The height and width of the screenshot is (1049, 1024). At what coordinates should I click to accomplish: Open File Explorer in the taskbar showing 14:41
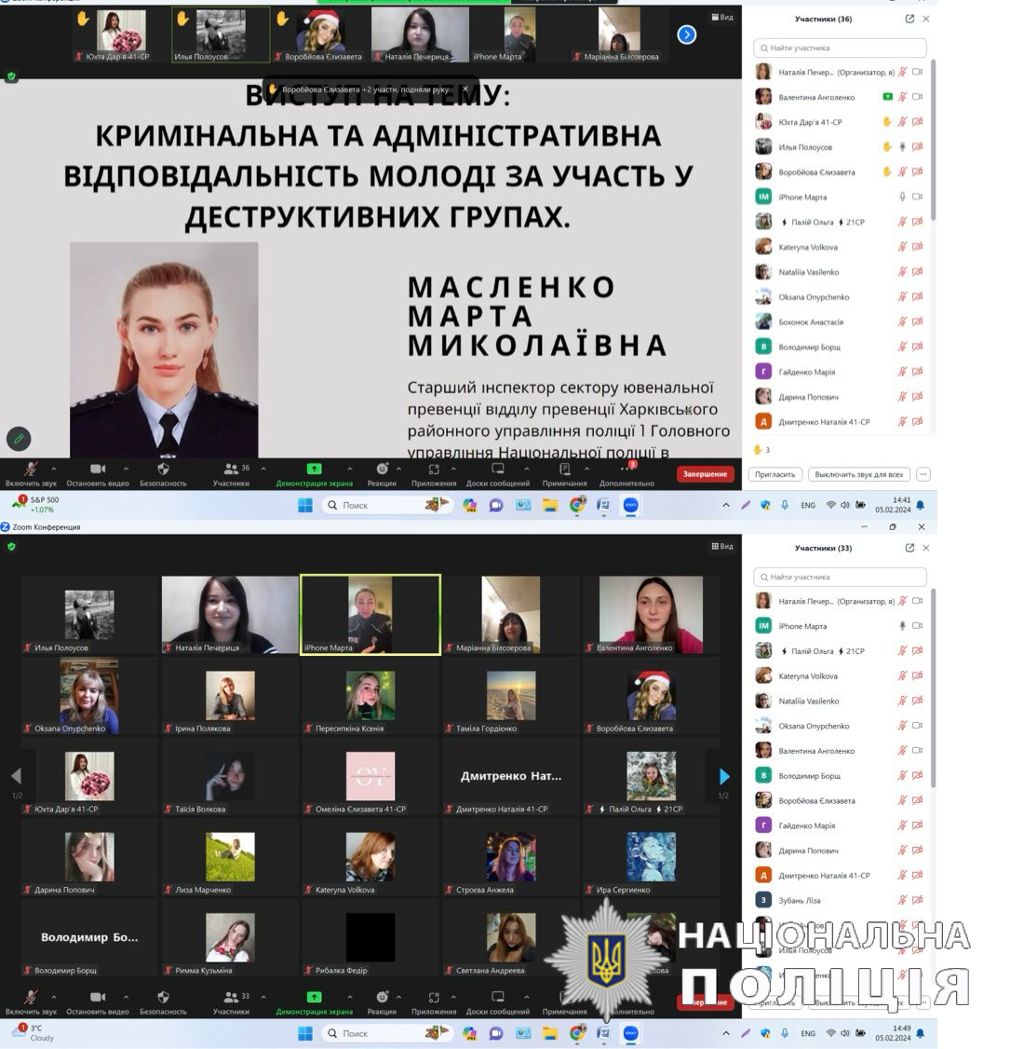550,505
